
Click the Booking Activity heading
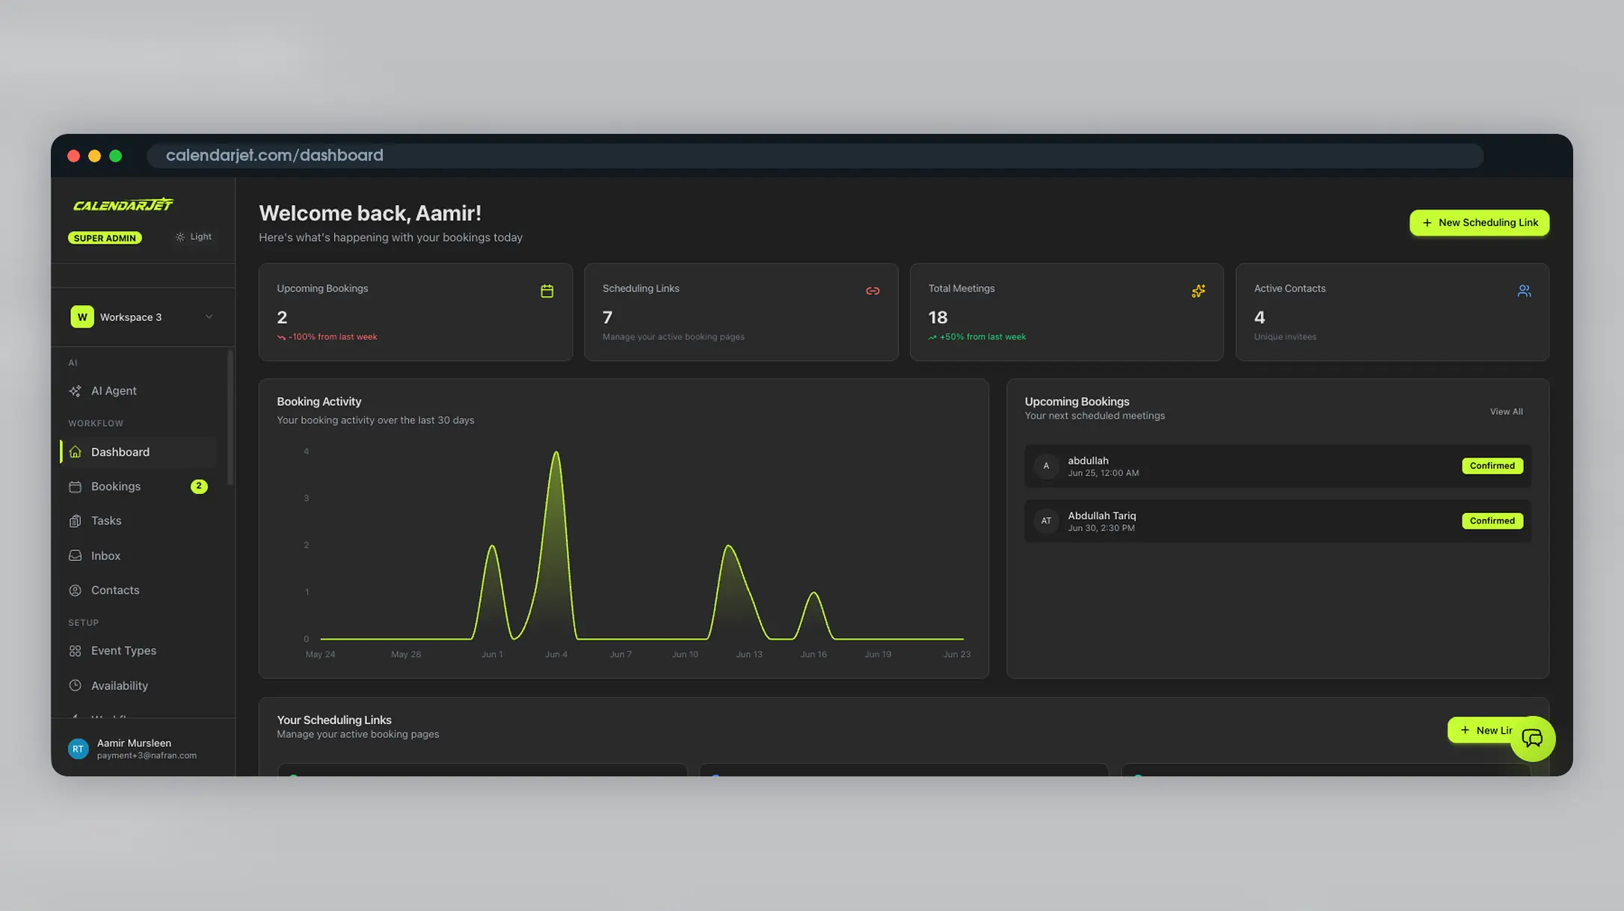coord(319,402)
